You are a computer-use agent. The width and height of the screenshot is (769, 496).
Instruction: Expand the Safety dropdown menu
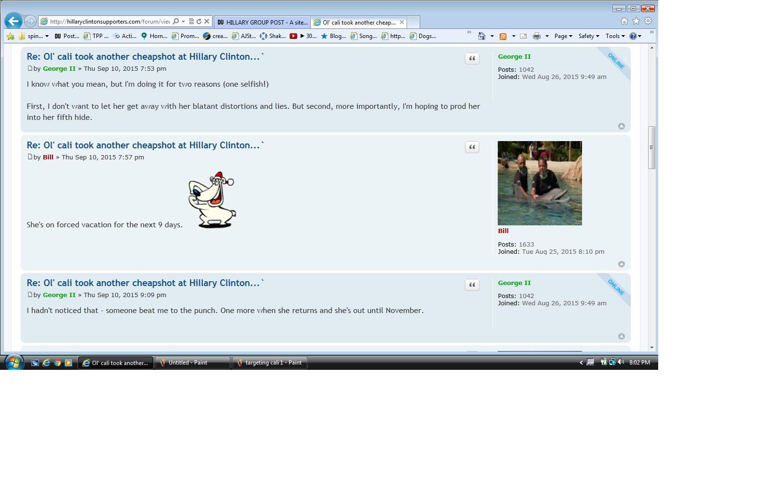(588, 36)
